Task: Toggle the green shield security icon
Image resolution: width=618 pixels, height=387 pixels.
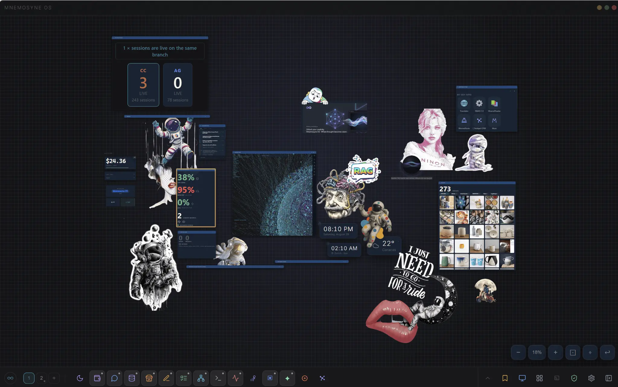Action: 574,378
